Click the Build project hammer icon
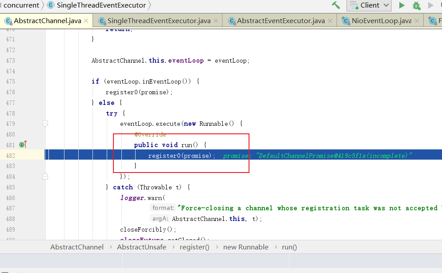Image resolution: width=442 pixels, height=273 pixels. click(336, 5)
